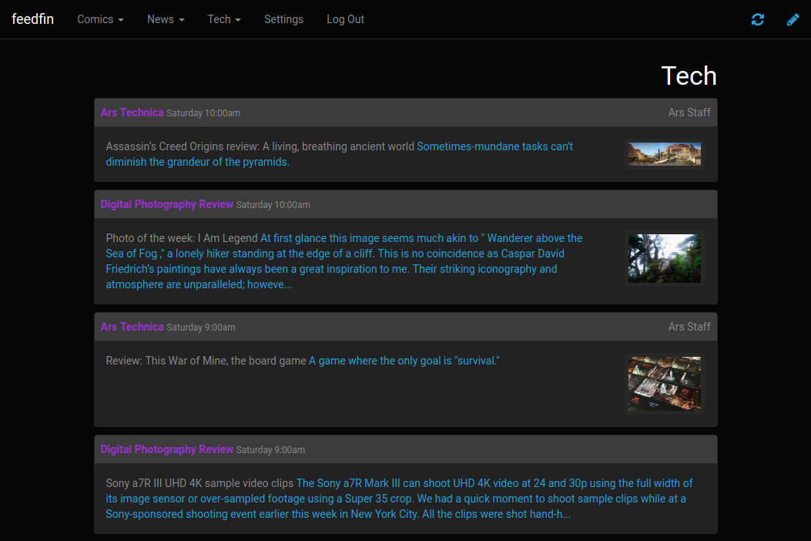Expand the News dropdown menu
Viewport: 811px width, 541px height.
pos(166,19)
